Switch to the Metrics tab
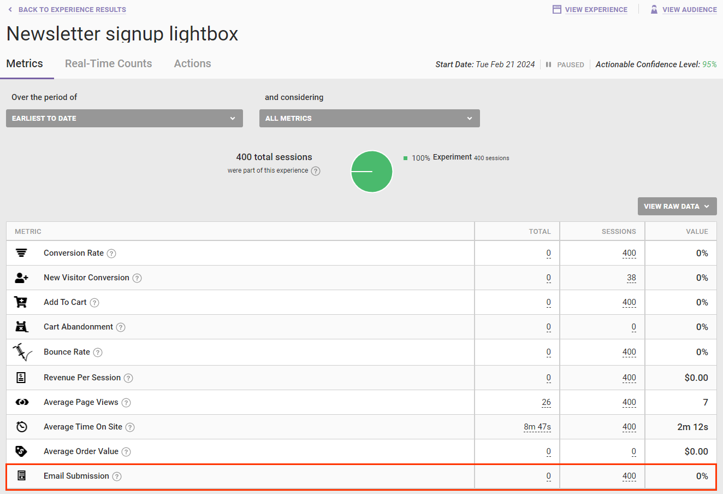This screenshot has width=723, height=494. pyautogui.click(x=25, y=63)
